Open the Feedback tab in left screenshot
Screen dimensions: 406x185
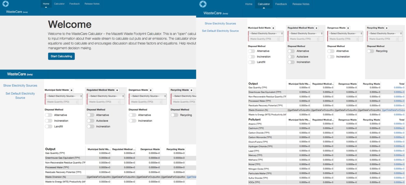[74, 4]
